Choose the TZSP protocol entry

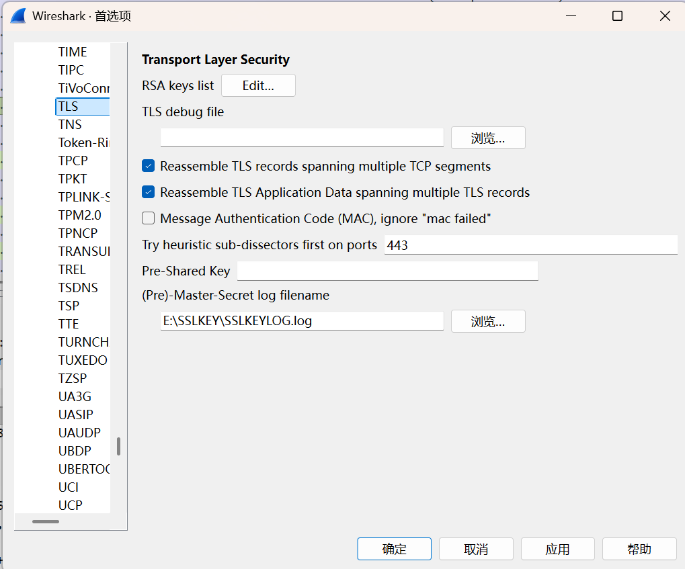click(x=73, y=378)
